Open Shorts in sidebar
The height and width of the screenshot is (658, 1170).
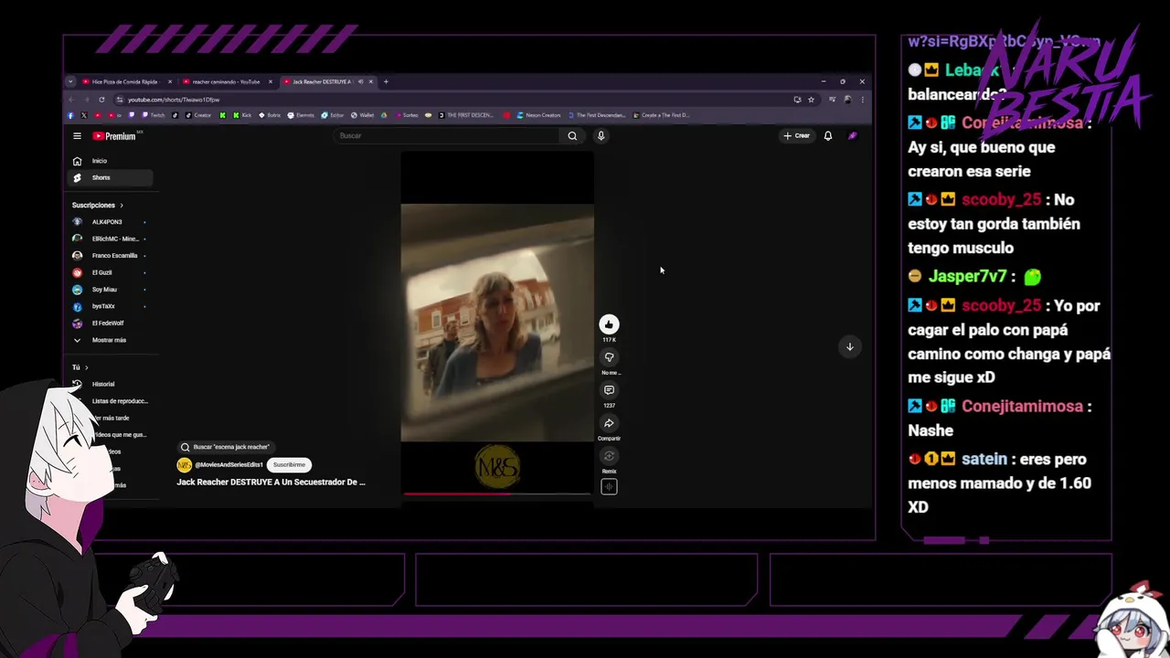coord(110,177)
